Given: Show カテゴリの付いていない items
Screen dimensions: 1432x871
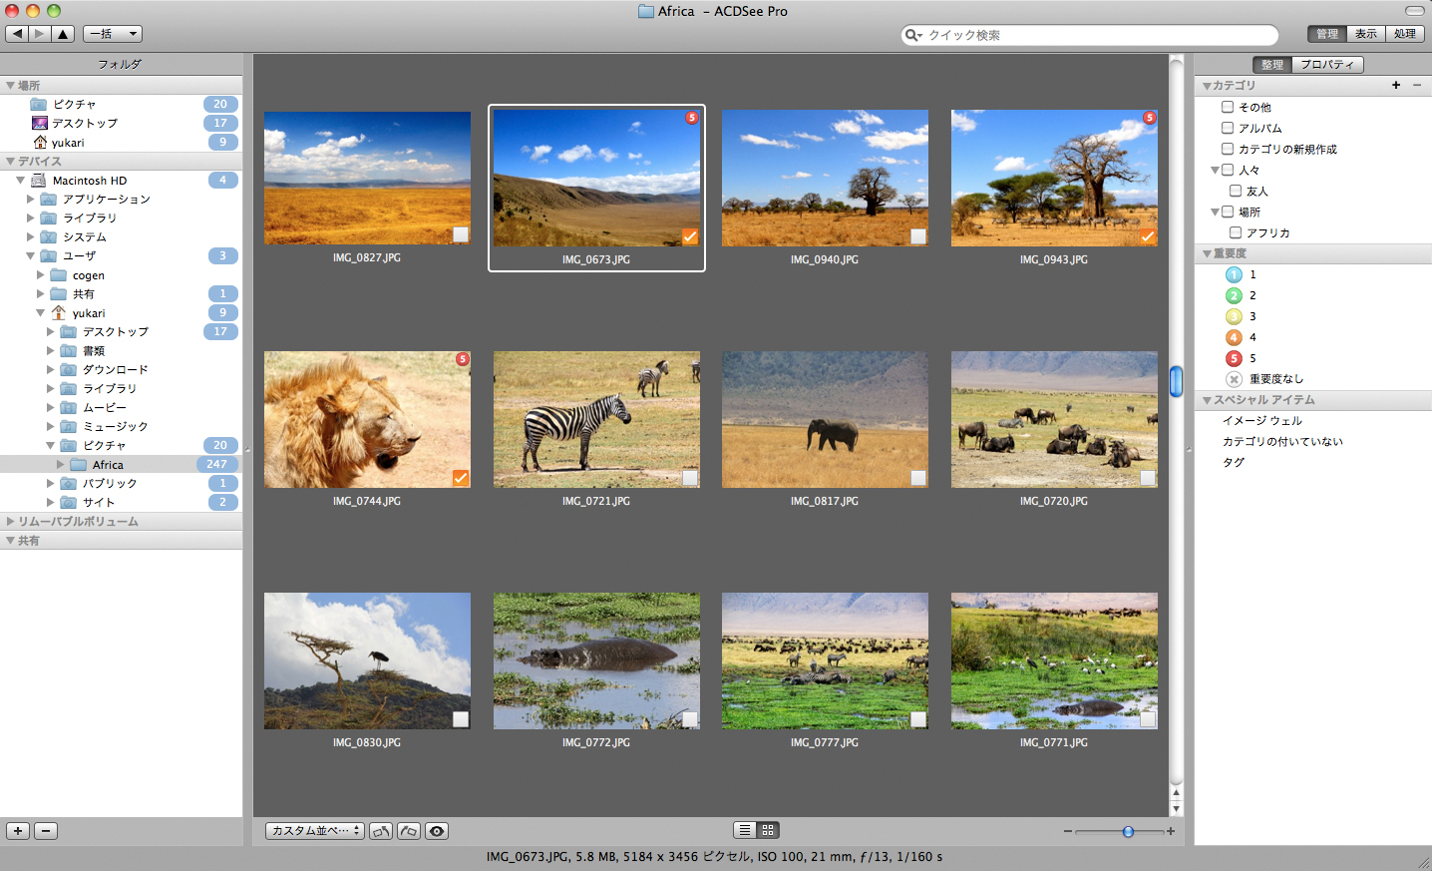Looking at the screenshot, I should [1282, 442].
